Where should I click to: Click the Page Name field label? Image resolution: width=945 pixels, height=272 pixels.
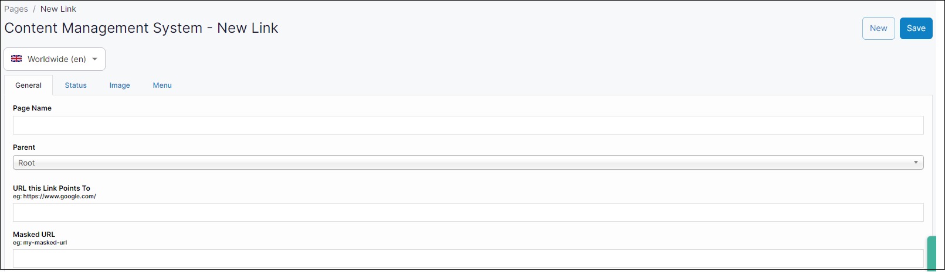tap(32, 108)
